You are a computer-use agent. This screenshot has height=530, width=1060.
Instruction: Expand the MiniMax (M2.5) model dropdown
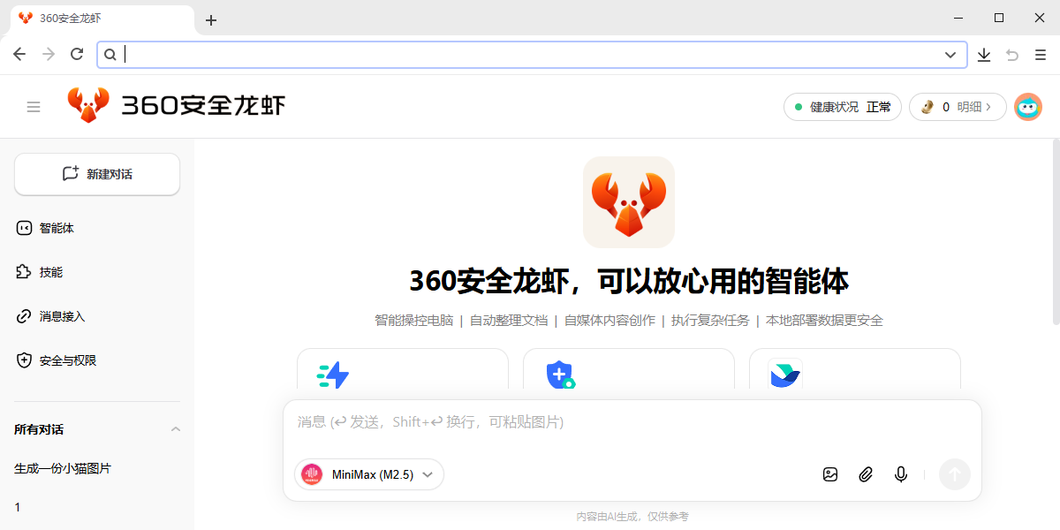(x=369, y=474)
